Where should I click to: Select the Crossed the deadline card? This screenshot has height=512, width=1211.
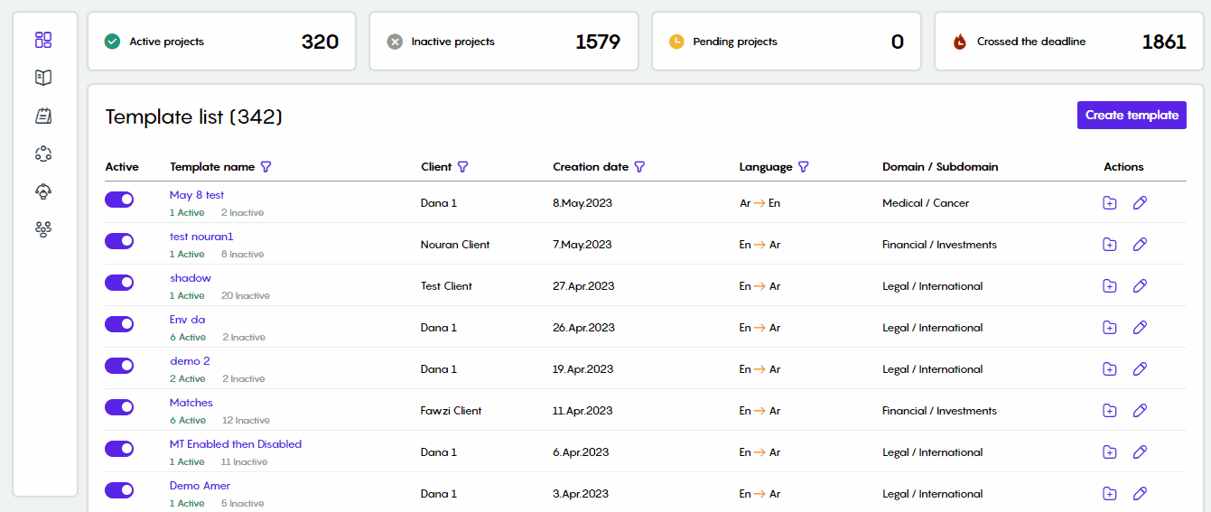coord(1068,42)
